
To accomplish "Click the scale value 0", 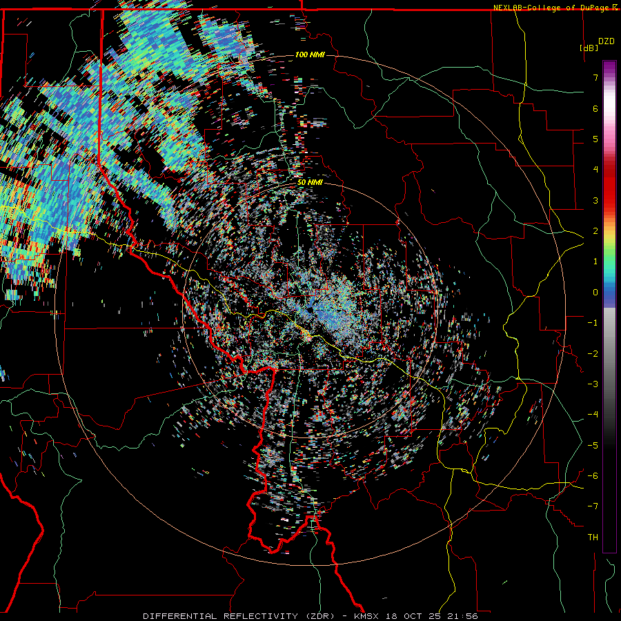I will (x=595, y=293).
